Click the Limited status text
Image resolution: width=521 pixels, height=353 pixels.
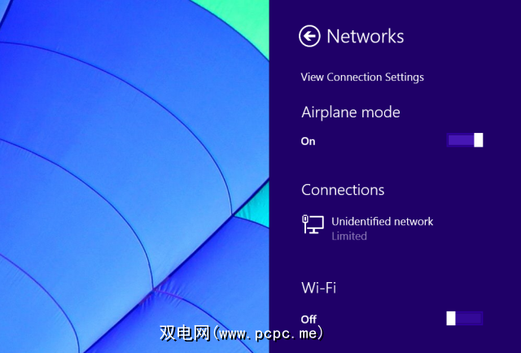click(x=349, y=236)
